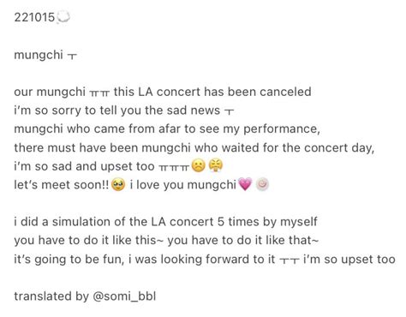Click 'you have to do it like this~' line

pos(166,240)
